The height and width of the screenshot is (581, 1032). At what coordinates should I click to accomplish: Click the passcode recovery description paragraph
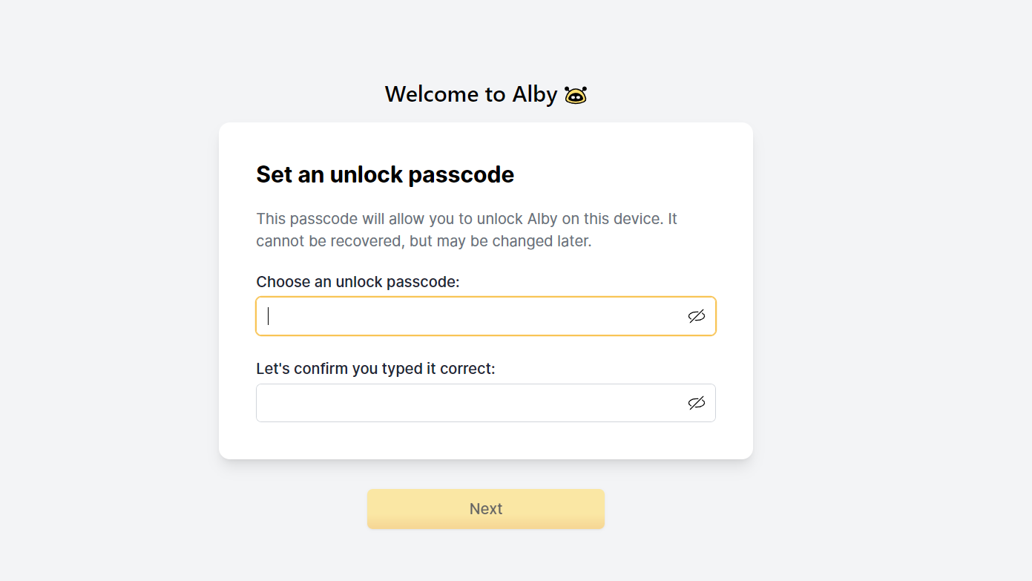(466, 230)
